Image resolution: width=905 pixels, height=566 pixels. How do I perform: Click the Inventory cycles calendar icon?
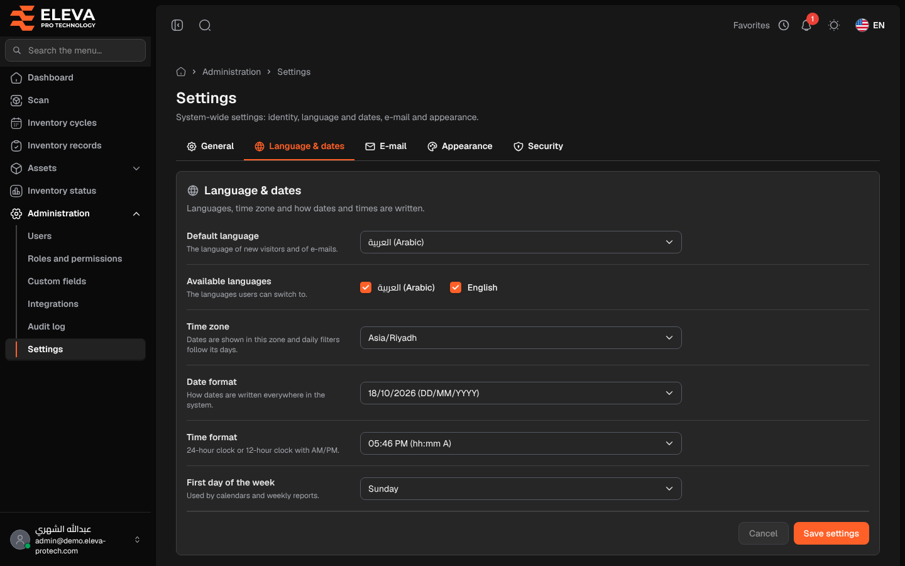(x=16, y=123)
